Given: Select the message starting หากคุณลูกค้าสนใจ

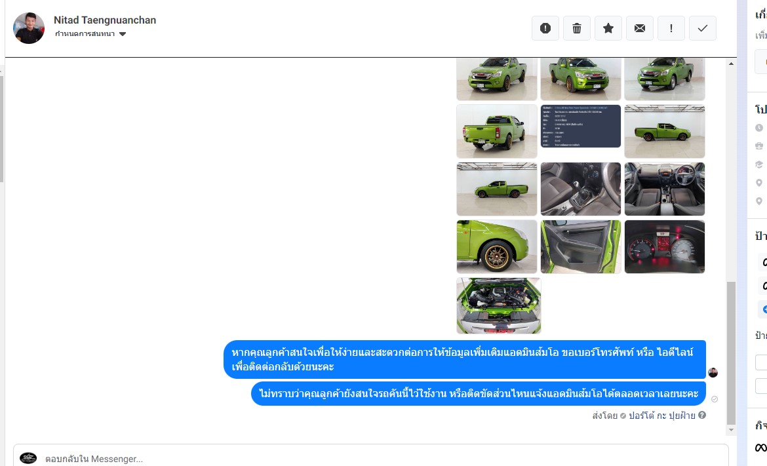Looking at the screenshot, I should coord(465,359).
